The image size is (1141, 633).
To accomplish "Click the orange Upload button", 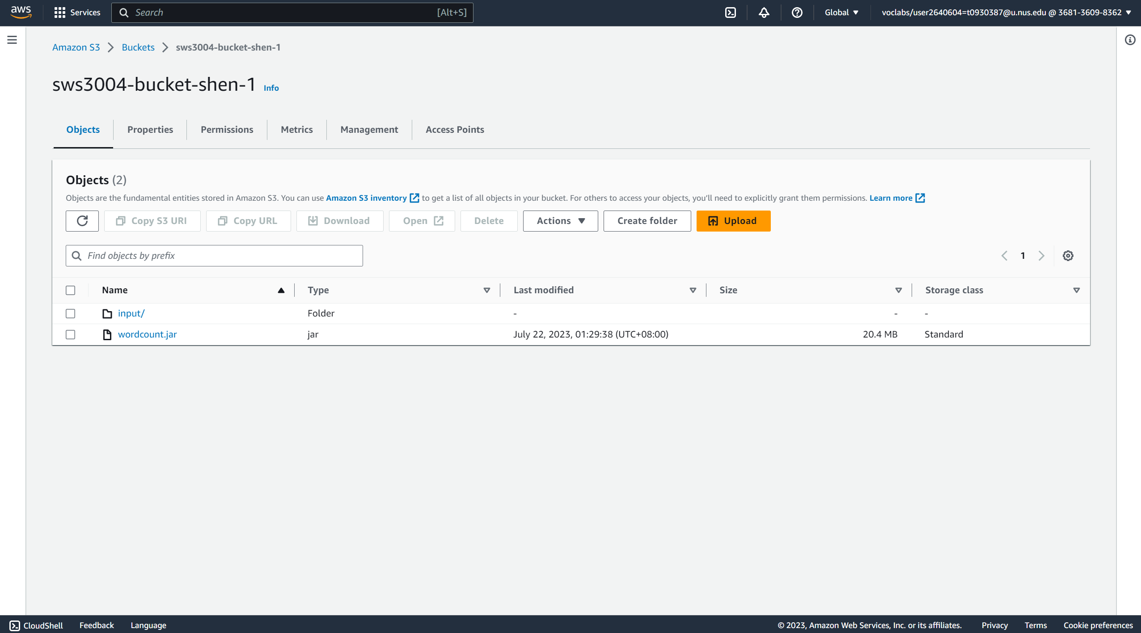I will [x=733, y=221].
